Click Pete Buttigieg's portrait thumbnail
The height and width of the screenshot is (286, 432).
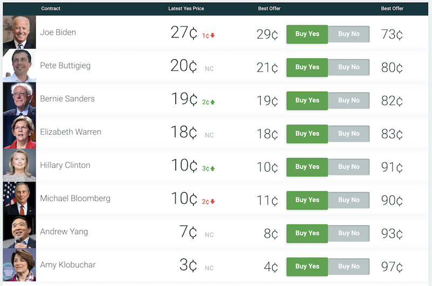click(19, 65)
